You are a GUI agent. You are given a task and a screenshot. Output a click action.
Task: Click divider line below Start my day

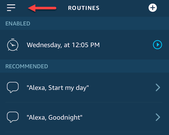84,102
